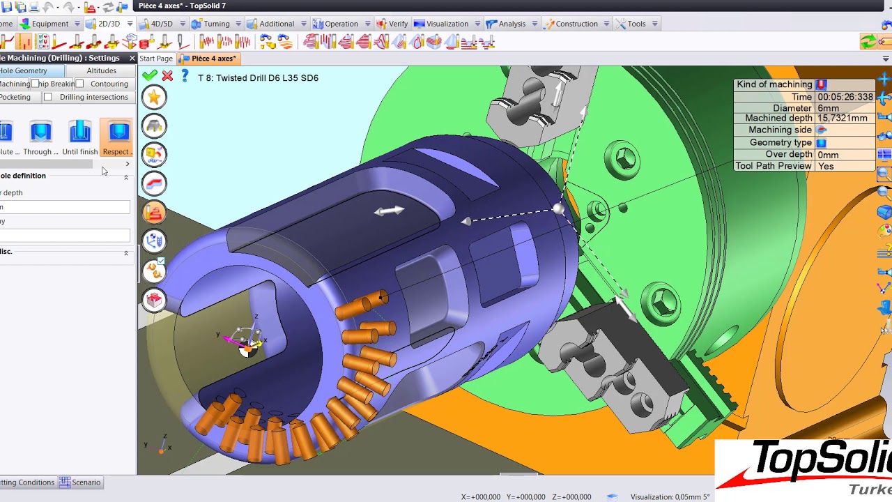Click the red stock box circular icon

(154, 300)
